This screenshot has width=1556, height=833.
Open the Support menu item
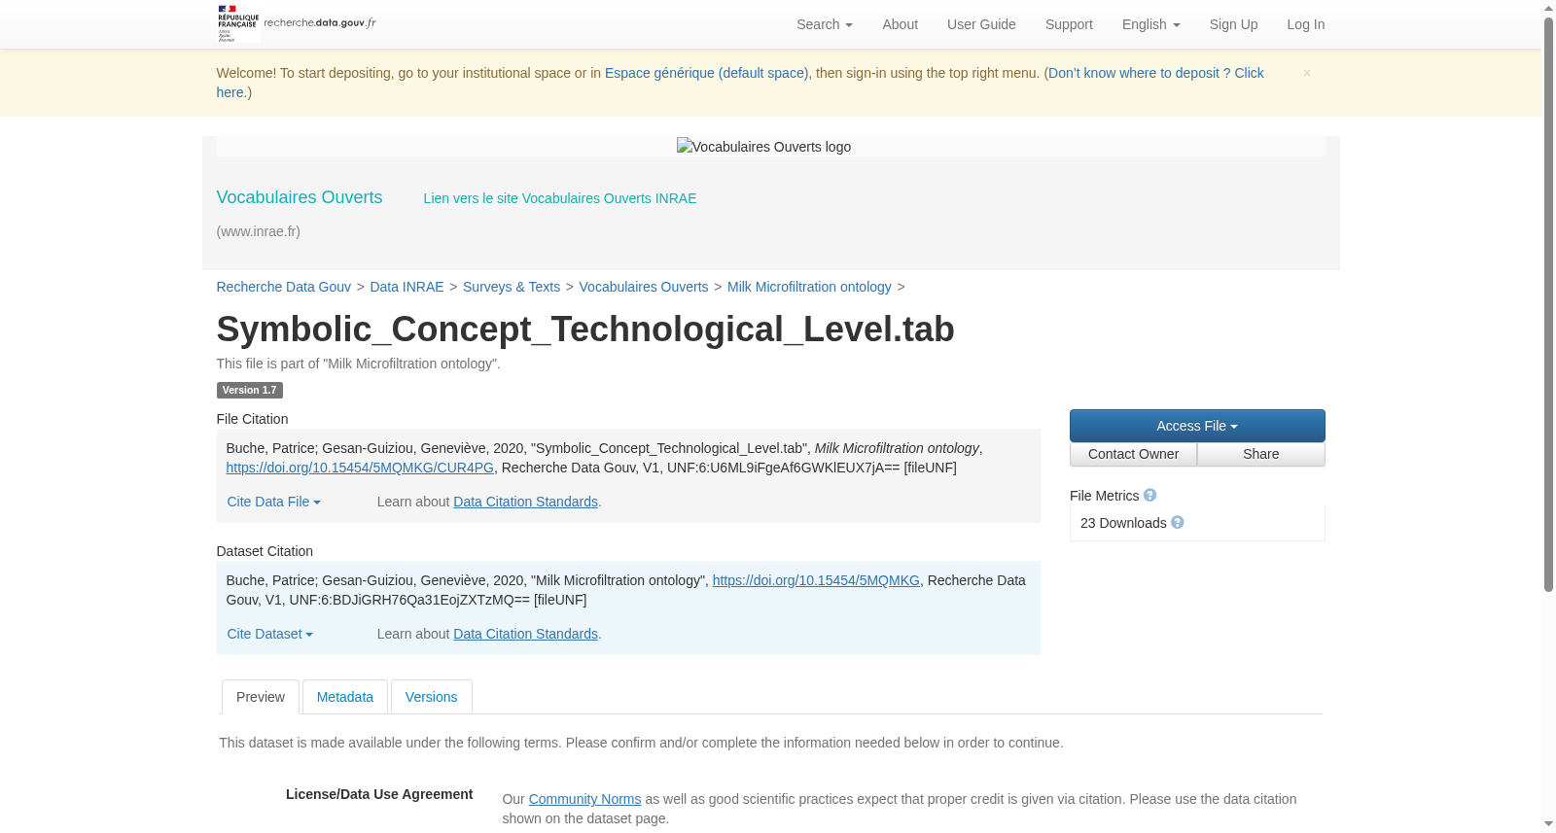[1069, 24]
